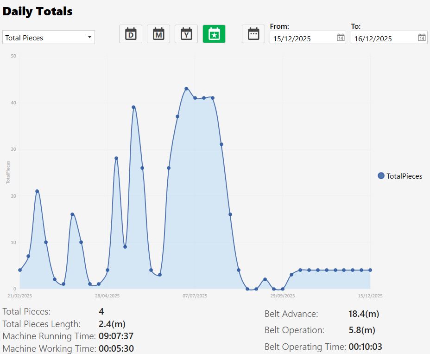The height and width of the screenshot is (354, 430).
Task: Click the x-axis label 21/02/2025
Action: (19, 296)
